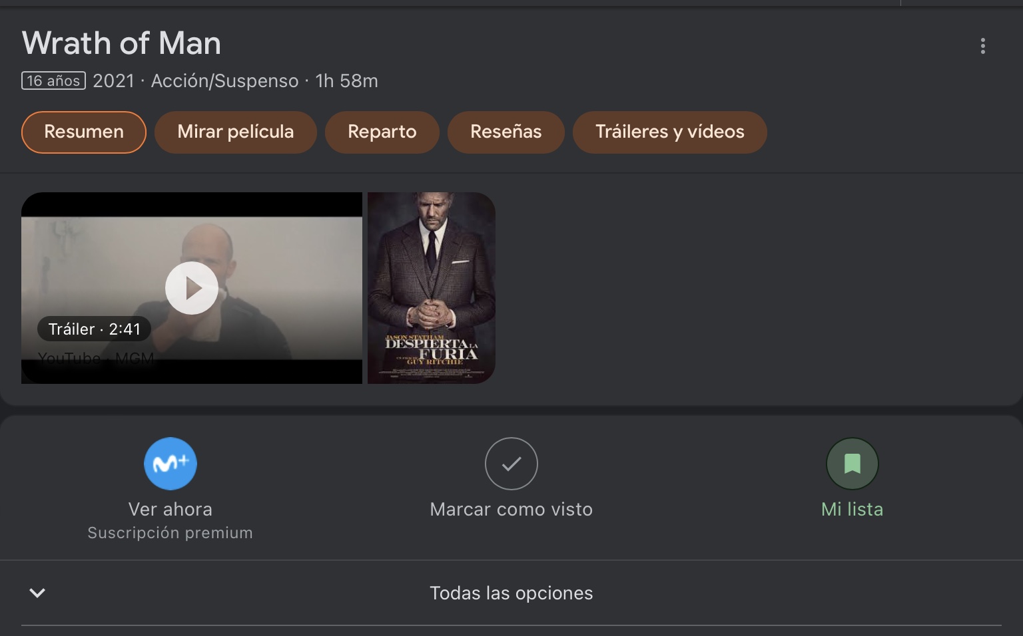Viewport: 1023px width, 636px height.
Task: Click the Todas las opciones label
Action: [511, 593]
